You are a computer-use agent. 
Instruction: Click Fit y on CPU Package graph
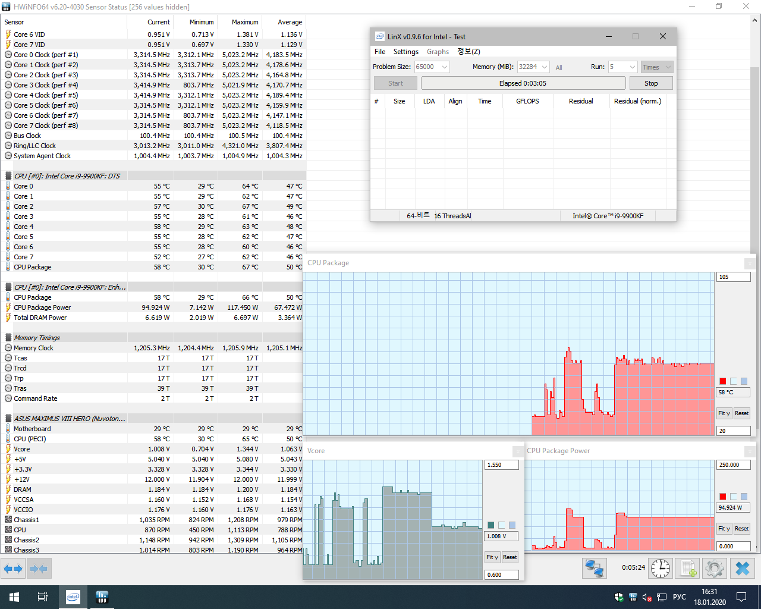(724, 413)
